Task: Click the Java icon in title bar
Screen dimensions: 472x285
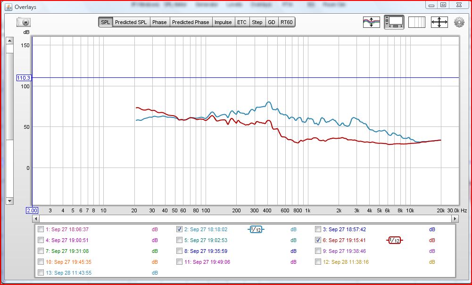Action: 9,7
